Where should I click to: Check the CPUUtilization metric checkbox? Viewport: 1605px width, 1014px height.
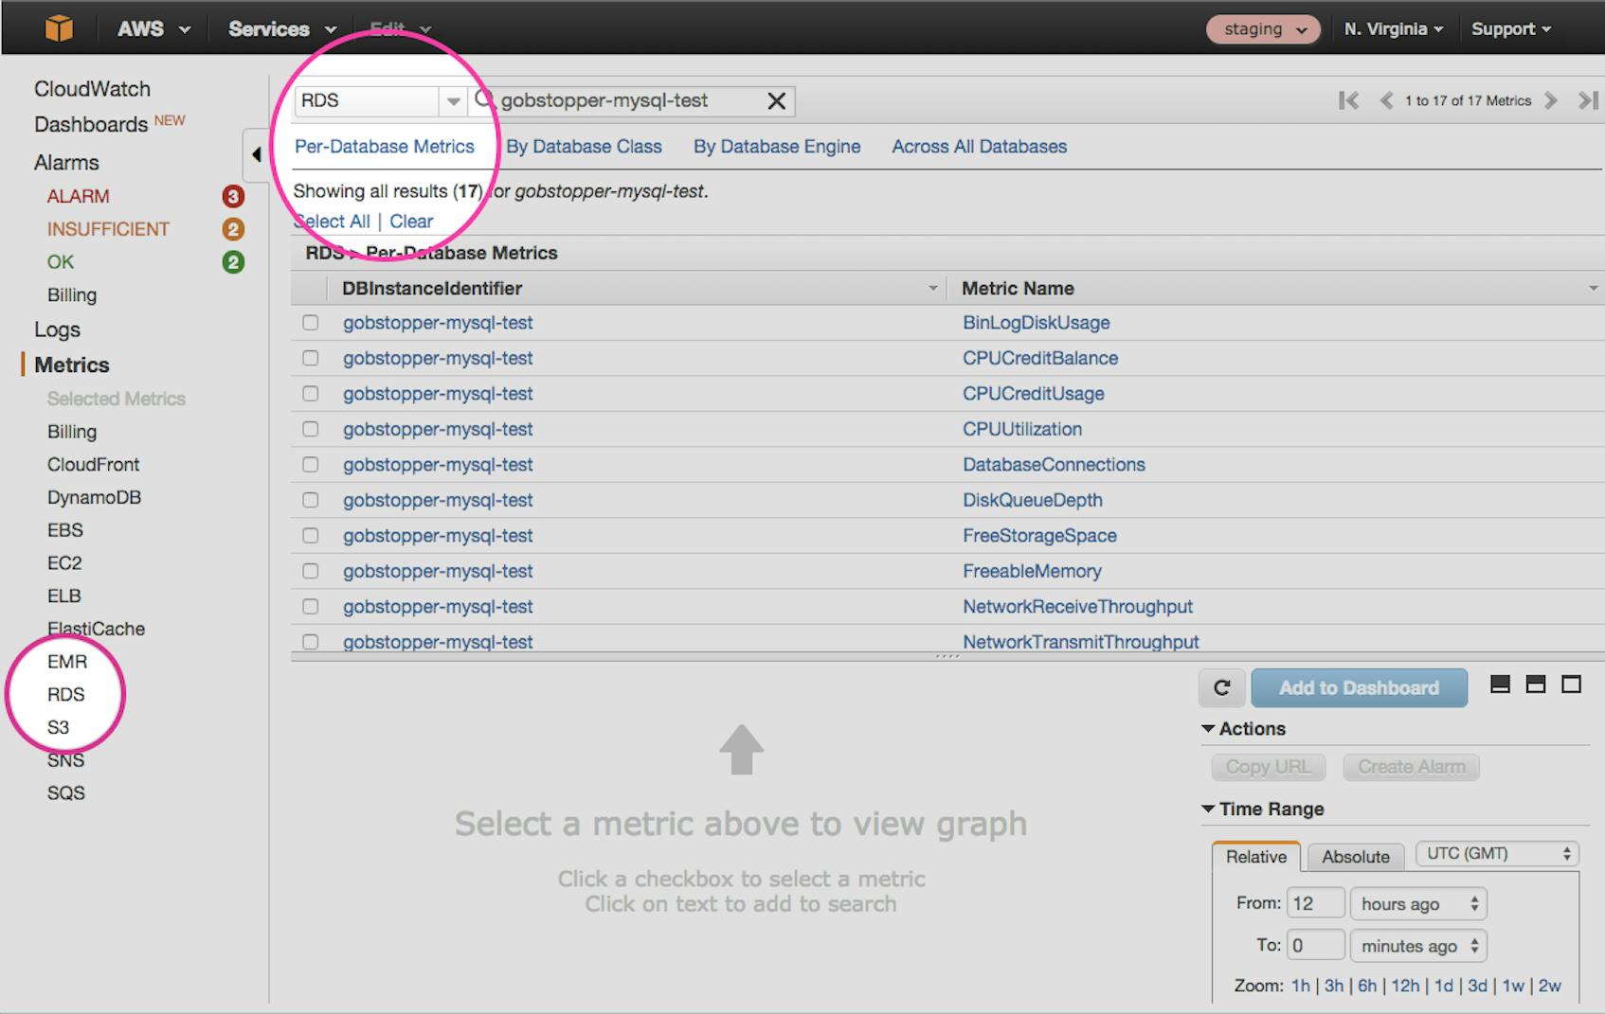tap(311, 428)
